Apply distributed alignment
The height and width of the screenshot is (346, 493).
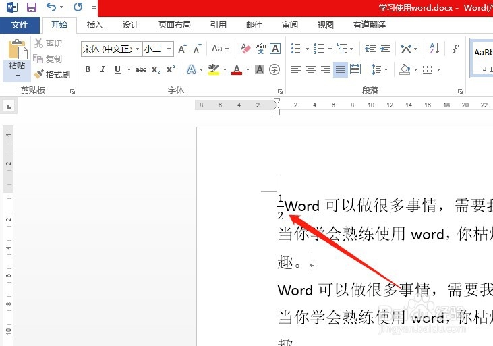point(355,69)
